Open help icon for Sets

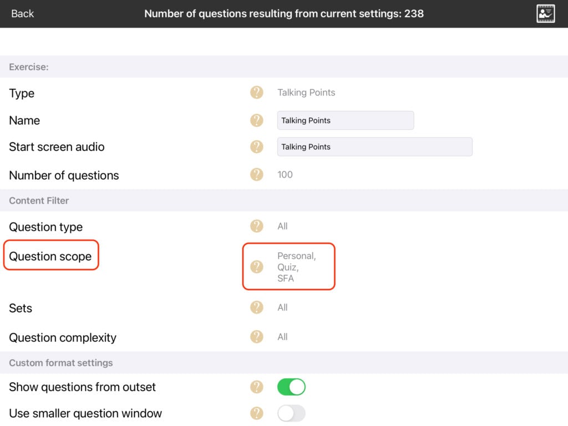[x=256, y=307]
